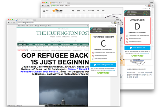Click the Learn More share arrow in HuffingtonPost scorecard
This screenshot has width=161, height=107.
click(115, 26)
